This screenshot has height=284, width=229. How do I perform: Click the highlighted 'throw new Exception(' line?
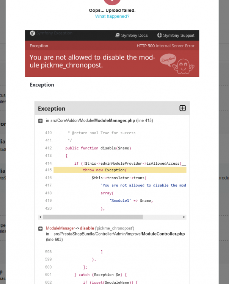click(x=120, y=170)
